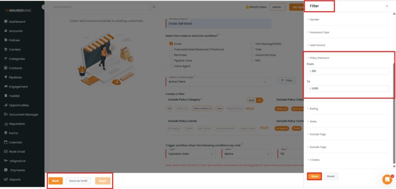The image size is (396, 189).
Task: Expand the Insurance Type filter section
Action: pyautogui.click(x=319, y=32)
